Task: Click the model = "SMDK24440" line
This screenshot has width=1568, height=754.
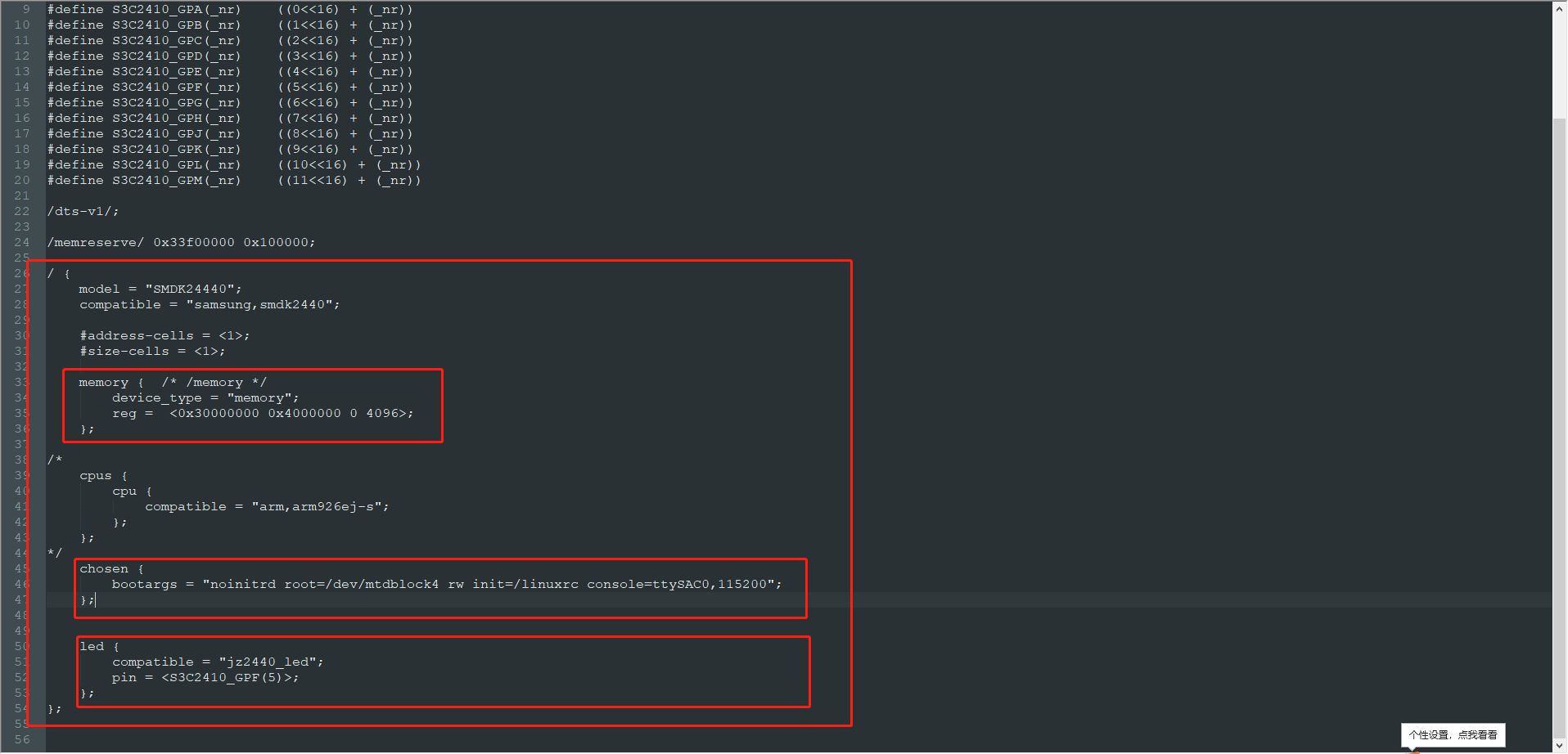Action: tap(160, 289)
